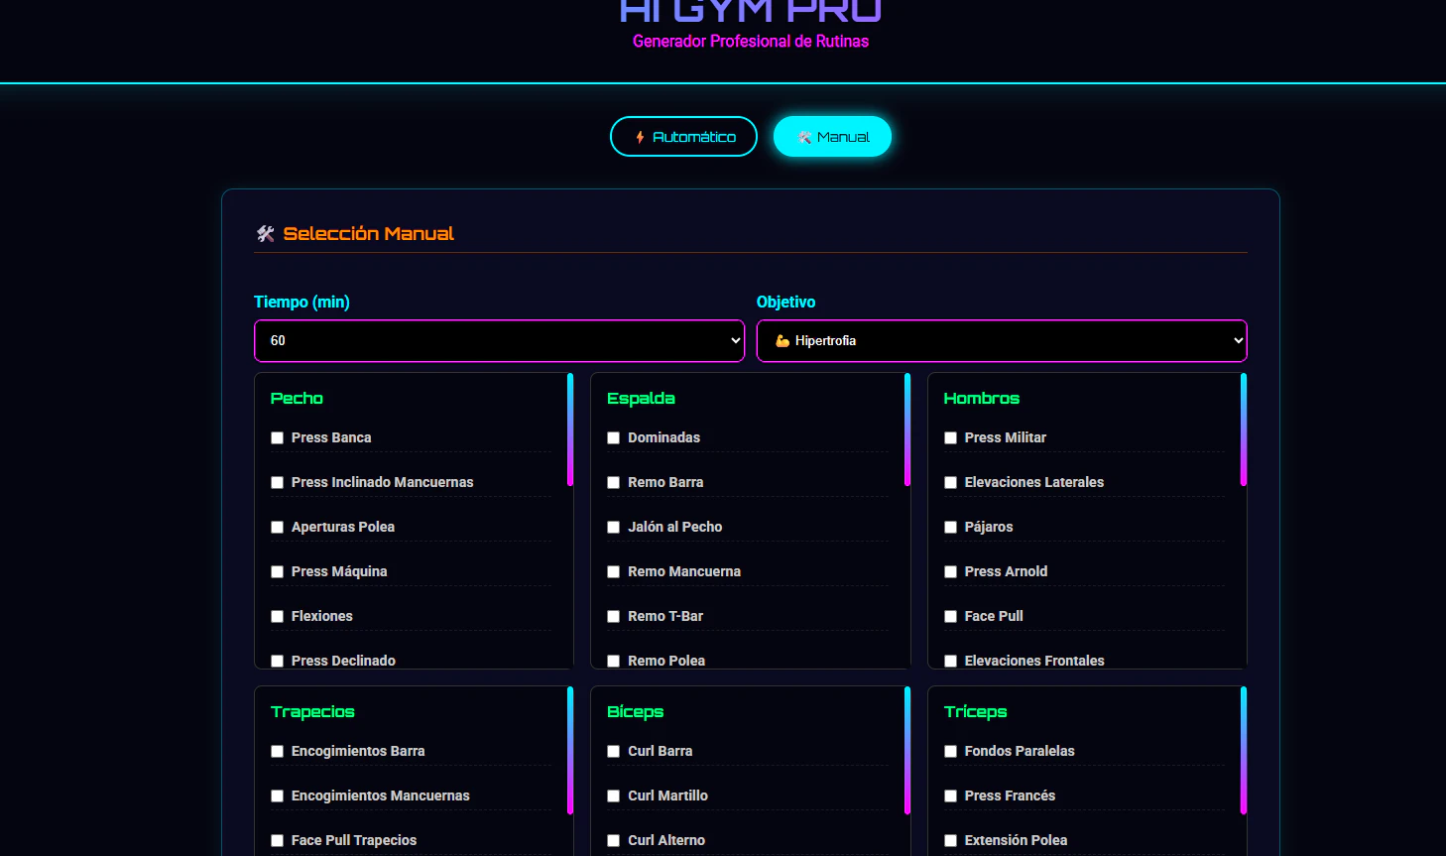Click the flexed bicep icon in Objetivo
Image resolution: width=1446 pixels, height=856 pixels.
pyautogui.click(x=783, y=340)
